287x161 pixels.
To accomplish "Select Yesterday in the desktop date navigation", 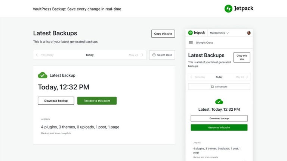I will click(x=47, y=55).
